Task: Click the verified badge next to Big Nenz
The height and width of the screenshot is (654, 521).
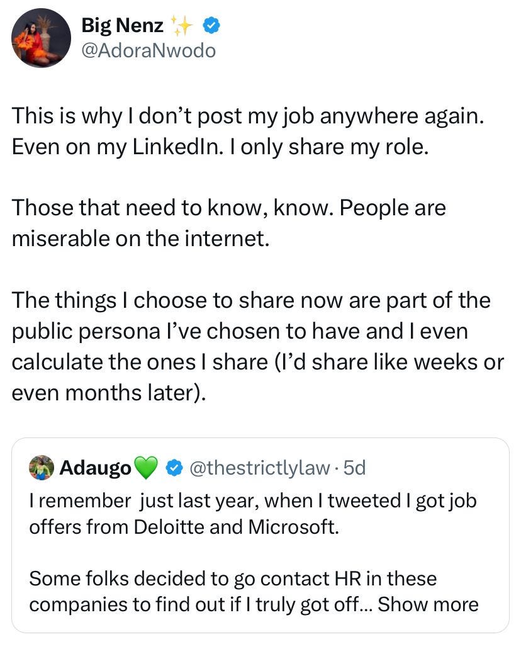Action: (210, 26)
